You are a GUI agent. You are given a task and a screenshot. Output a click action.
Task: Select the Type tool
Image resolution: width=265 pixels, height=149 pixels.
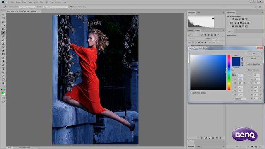click(x=3, y=69)
